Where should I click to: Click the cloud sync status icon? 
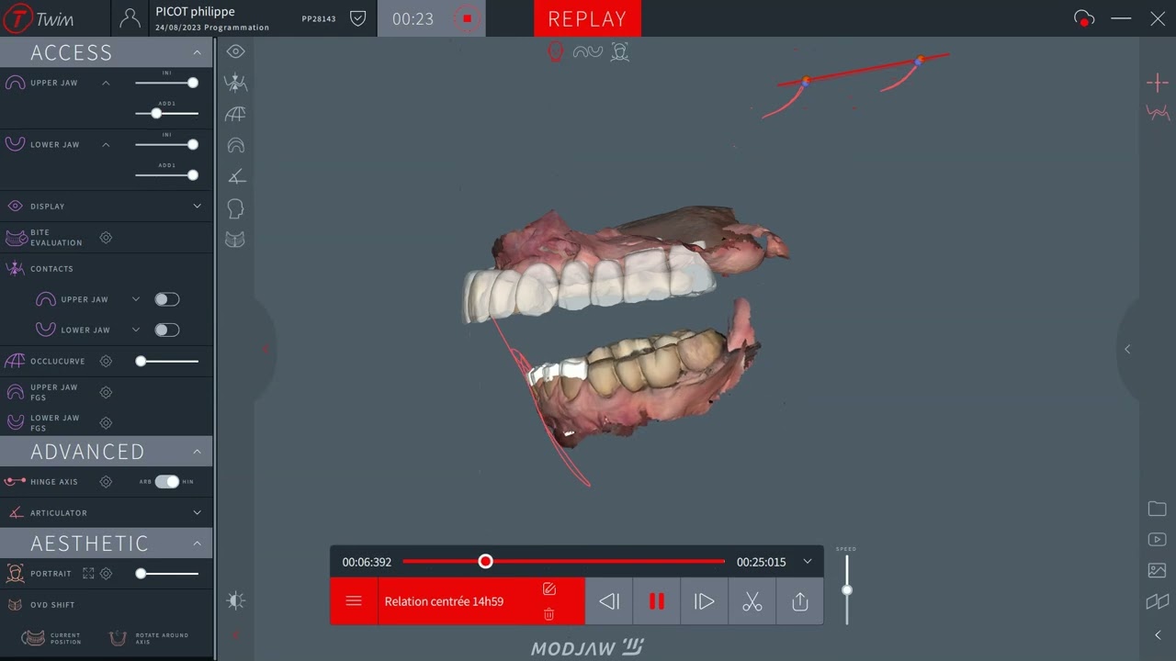coord(1084,18)
